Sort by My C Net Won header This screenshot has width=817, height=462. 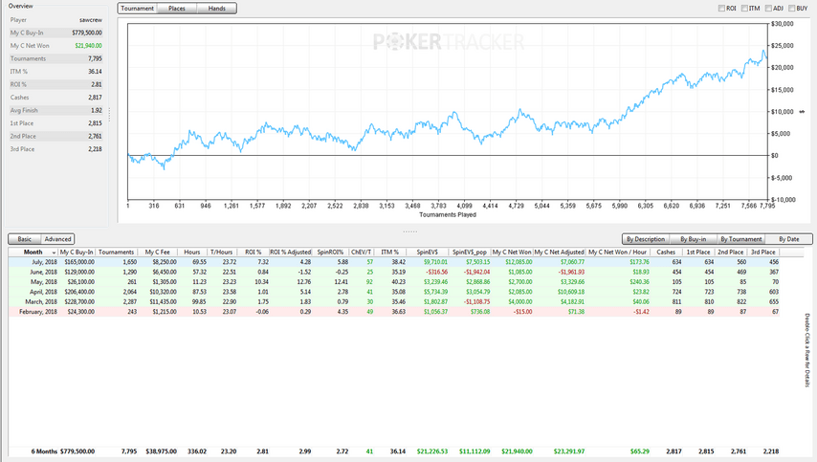[x=512, y=253]
